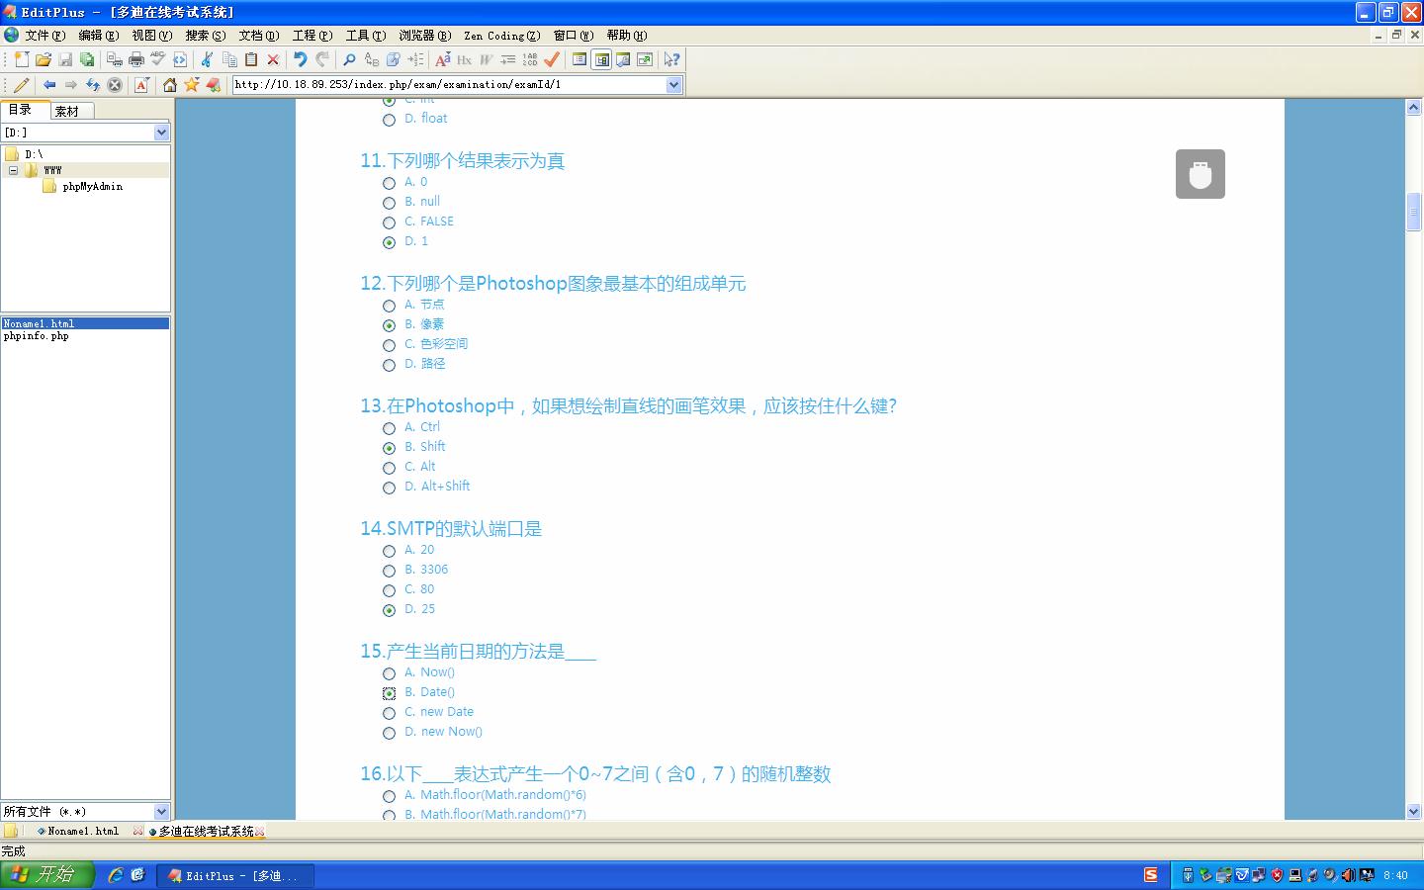This screenshot has width=1424, height=890.
Task: Click the yellow star favorites icon
Action: (x=191, y=85)
